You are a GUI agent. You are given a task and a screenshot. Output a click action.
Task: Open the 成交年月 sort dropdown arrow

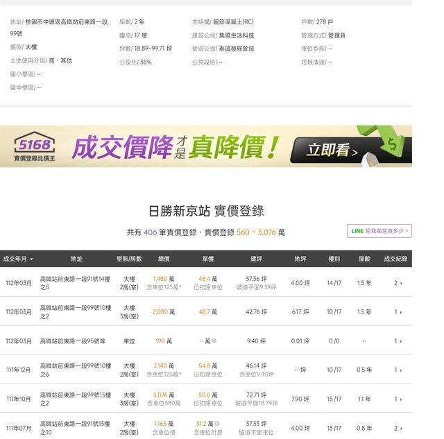coord(31,259)
